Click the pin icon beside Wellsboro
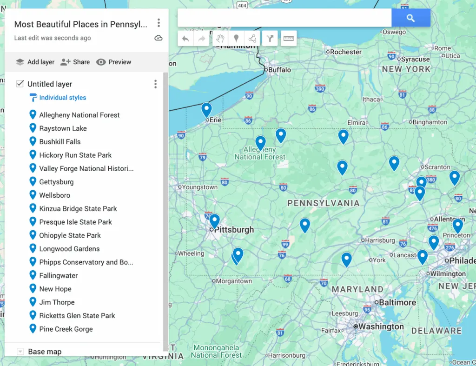Viewport: 476px width, 366px height. tap(33, 195)
